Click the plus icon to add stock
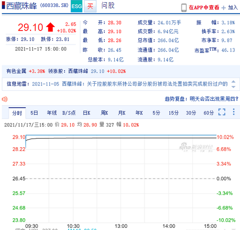This screenshot has height=230, width=240. point(223,8)
